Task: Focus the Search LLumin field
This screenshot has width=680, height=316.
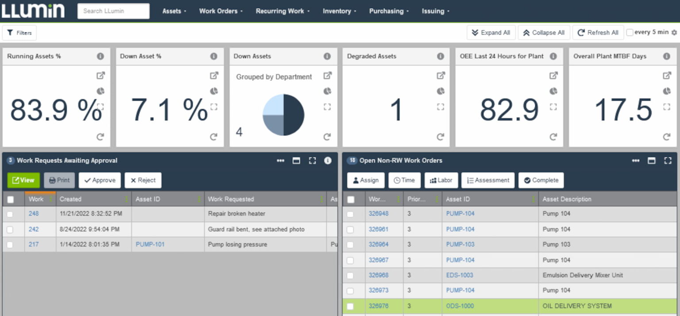Action: [113, 11]
